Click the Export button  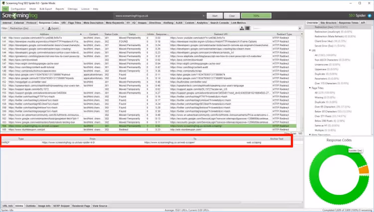click(x=53, y=28)
